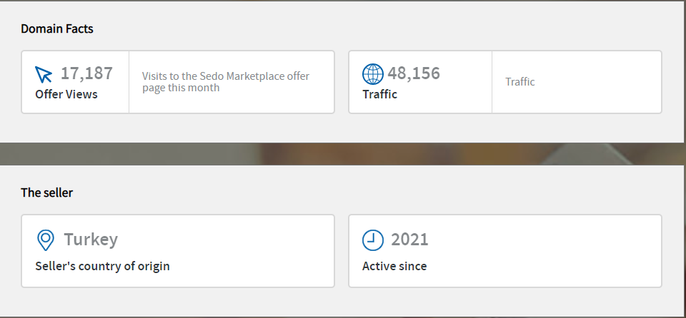Click the Active since label
The height and width of the screenshot is (318, 686).
point(394,266)
